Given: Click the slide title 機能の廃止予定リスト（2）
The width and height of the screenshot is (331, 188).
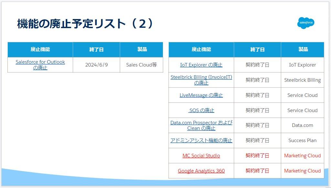Looking at the screenshot, I should (85, 24).
